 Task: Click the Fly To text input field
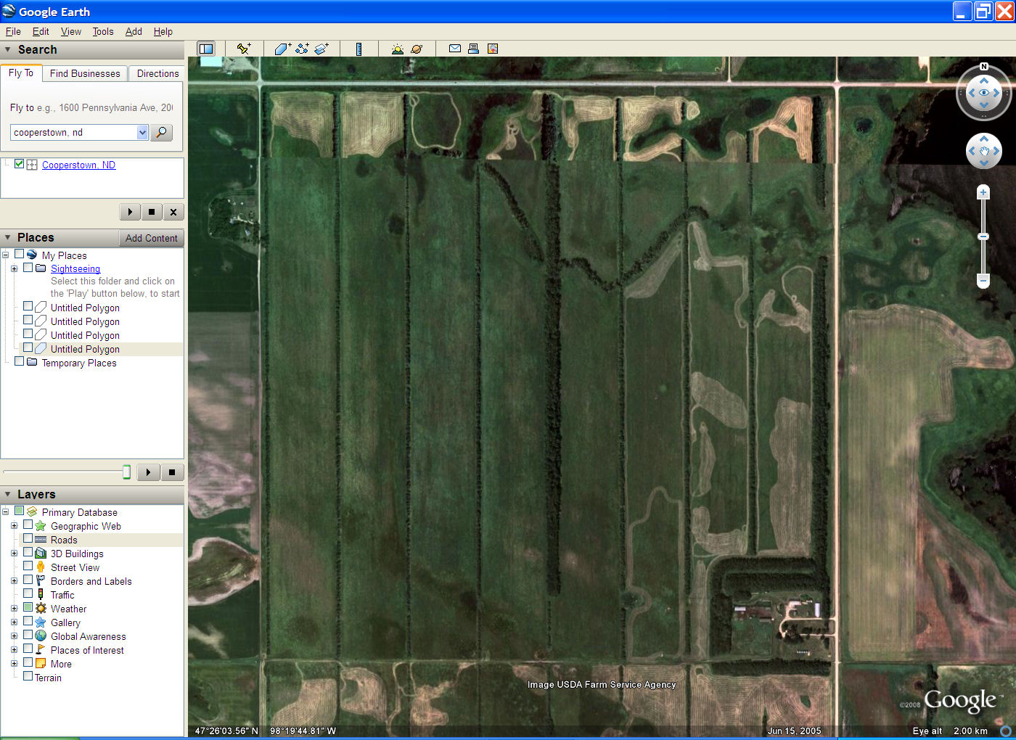click(74, 132)
